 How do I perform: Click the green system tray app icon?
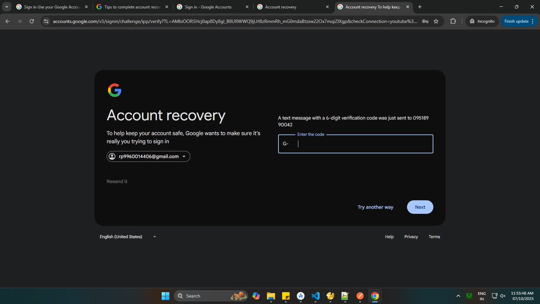tap(469, 296)
